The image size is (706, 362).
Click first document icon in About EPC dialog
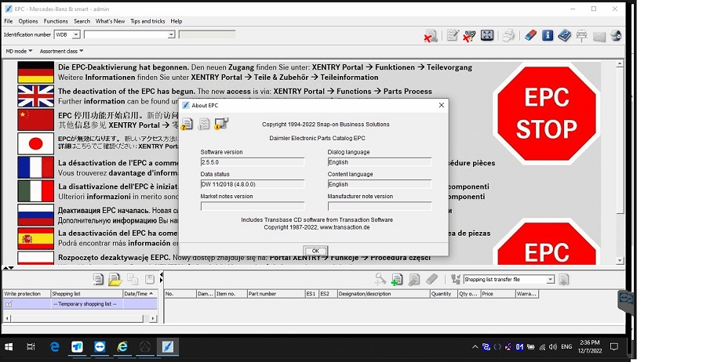[x=187, y=124]
